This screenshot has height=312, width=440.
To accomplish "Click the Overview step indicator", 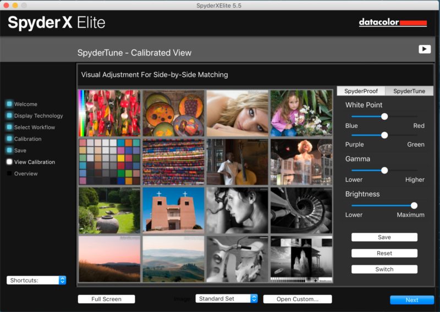I will click(x=9, y=174).
